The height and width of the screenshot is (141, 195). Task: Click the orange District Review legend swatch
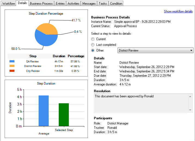(12, 66)
